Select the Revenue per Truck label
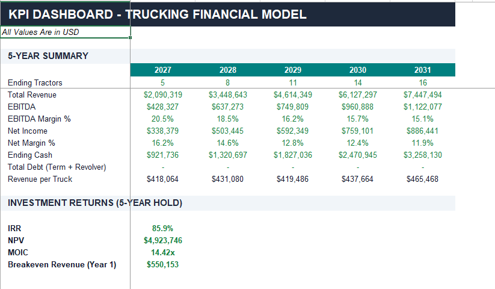Image resolution: width=495 pixels, height=289 pixels. click(40, 179)
